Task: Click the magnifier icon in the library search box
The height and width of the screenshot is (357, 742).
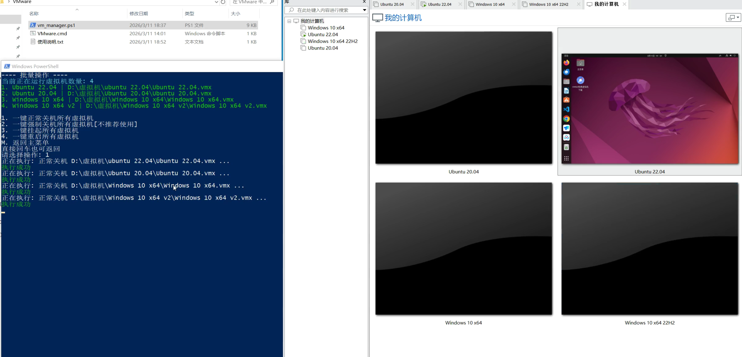Action: [x=291, y=10]
